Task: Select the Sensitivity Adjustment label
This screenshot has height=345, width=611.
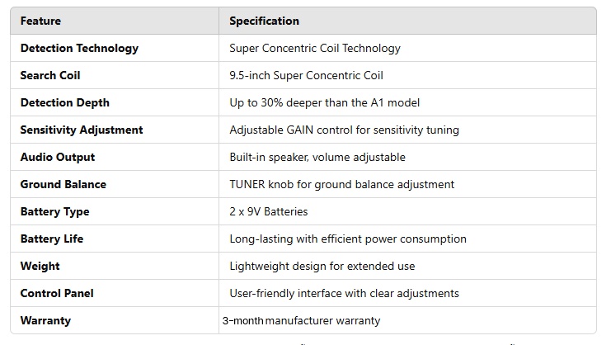Action: (x=82, y=130)
